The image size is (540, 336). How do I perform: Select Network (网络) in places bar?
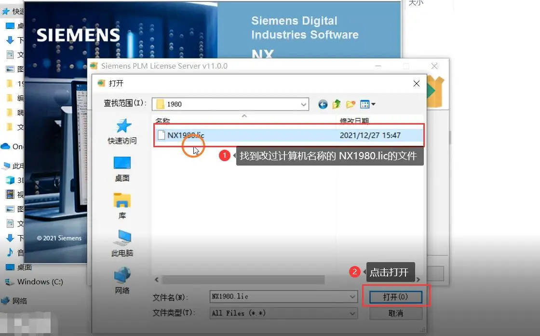122,281
